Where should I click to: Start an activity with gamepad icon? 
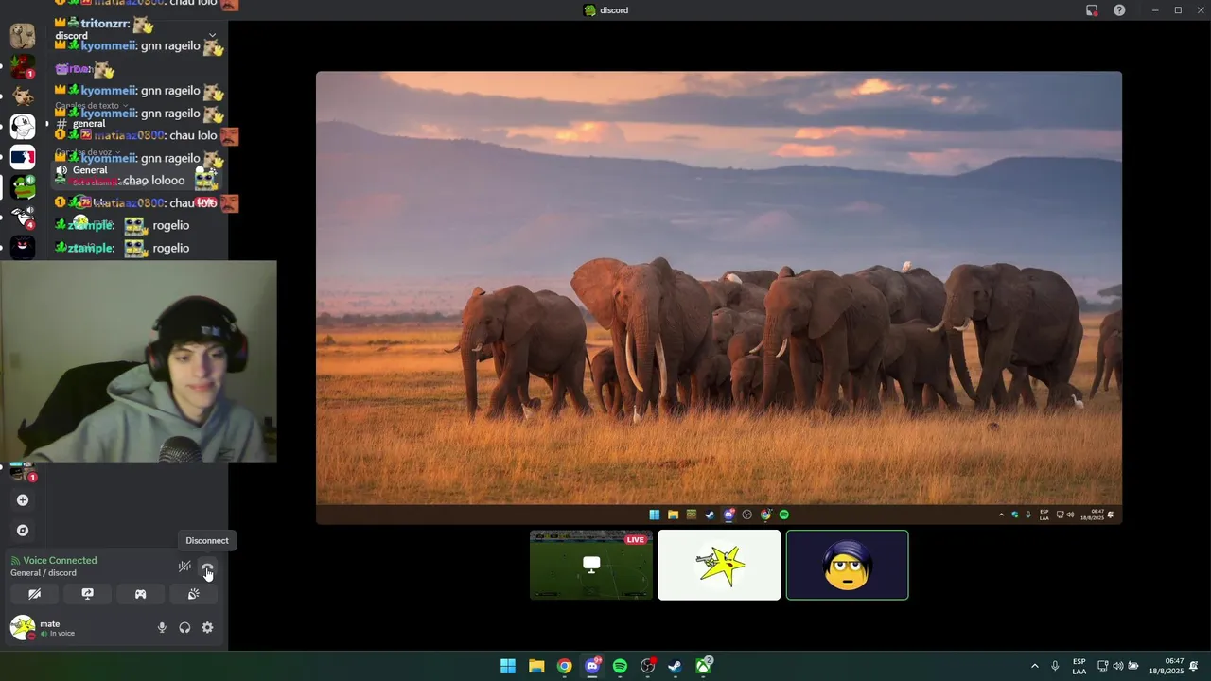click(140, 594)
